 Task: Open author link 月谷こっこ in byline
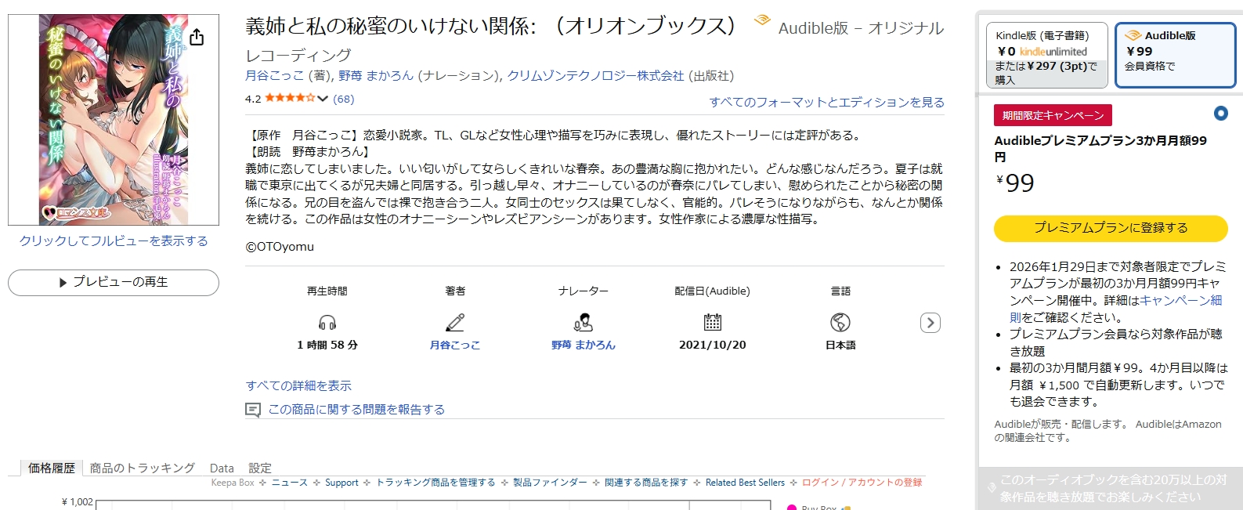(x=274, y=76)
